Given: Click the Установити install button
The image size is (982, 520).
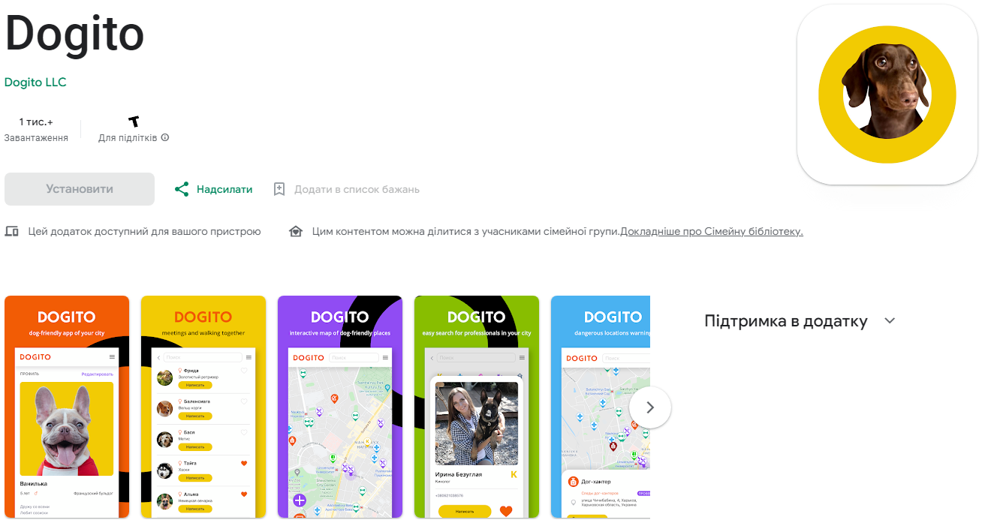Looking at the screenshot, I should 79,189.
